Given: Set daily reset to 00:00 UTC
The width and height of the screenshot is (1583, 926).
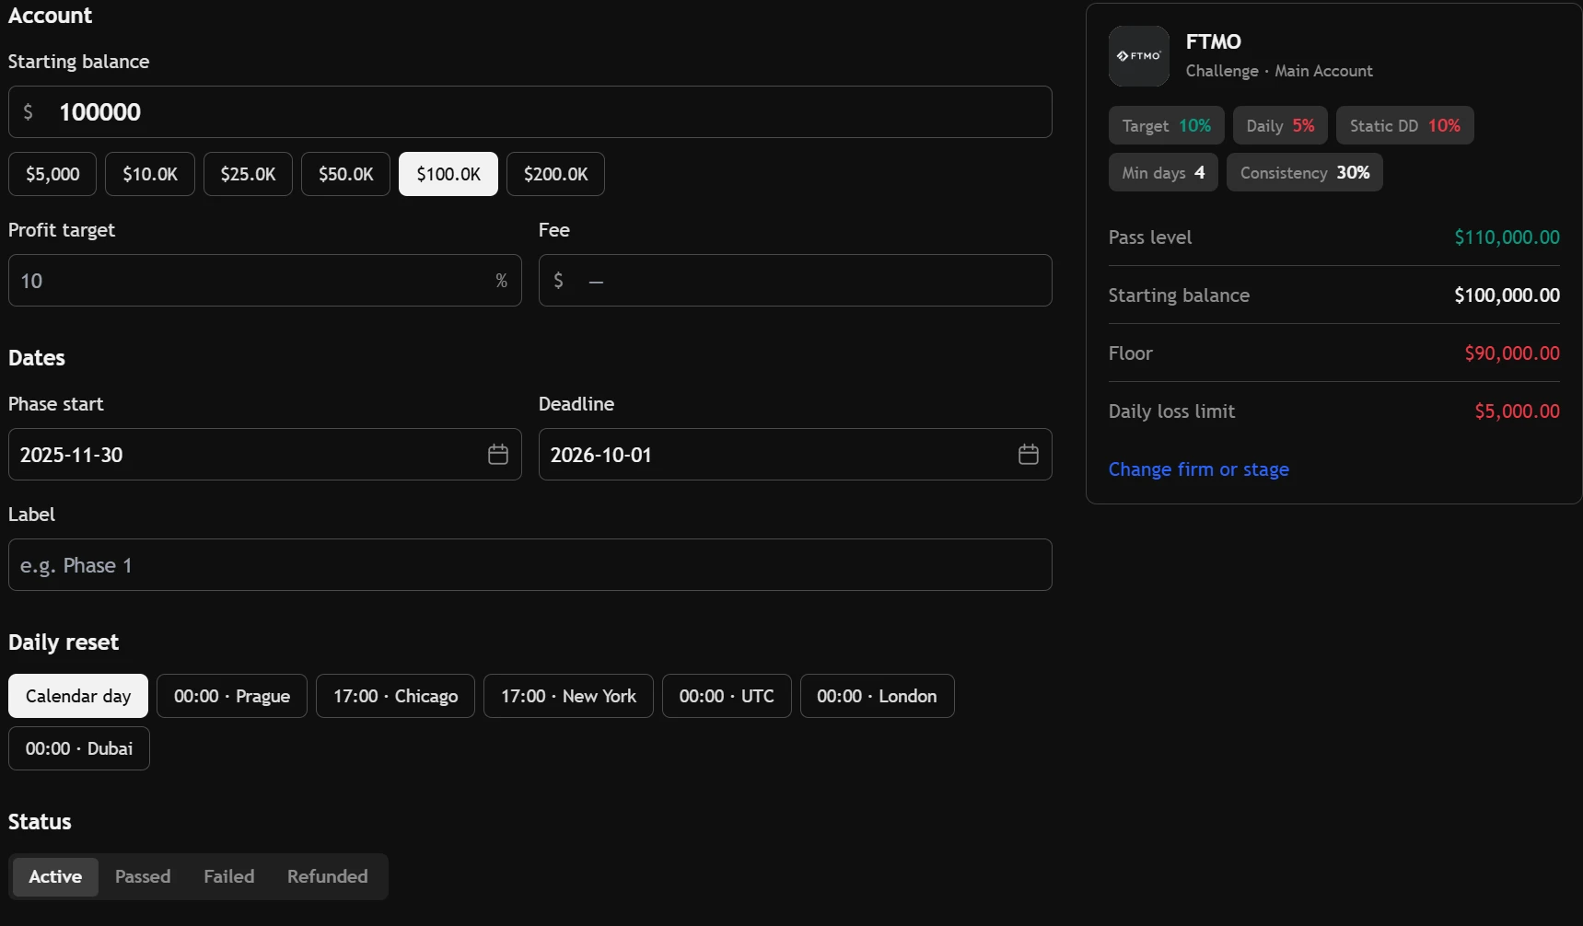Looking at the screenshot, I should click(x=727, y=696).
